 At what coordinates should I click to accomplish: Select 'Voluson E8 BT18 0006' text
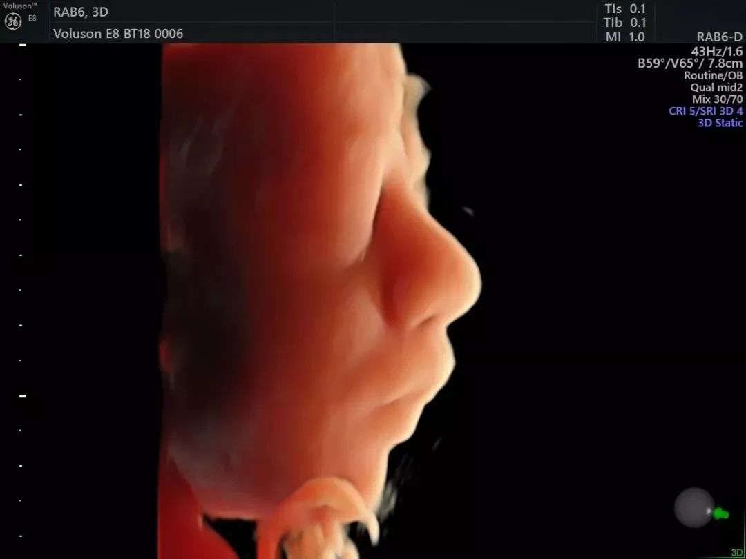coord(118,34)
